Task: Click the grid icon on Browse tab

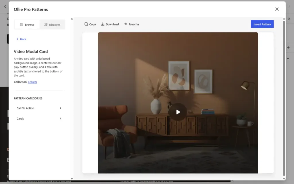Action: tap(22, 25)
